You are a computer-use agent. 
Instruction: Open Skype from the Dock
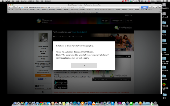[112, 103]
